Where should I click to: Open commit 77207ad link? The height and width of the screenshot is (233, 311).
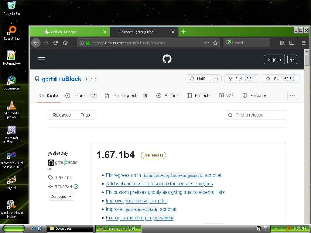[x=63, y=187]
